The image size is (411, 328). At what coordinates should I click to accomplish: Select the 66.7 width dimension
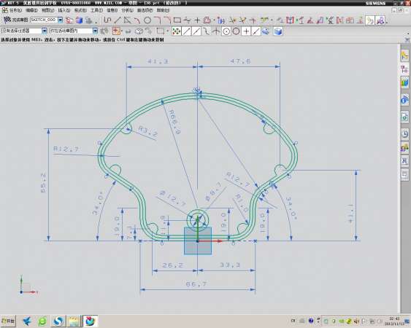point(196,284)
